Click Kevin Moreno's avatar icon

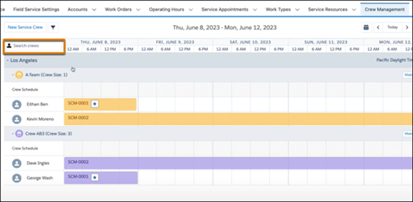[17, 119]
